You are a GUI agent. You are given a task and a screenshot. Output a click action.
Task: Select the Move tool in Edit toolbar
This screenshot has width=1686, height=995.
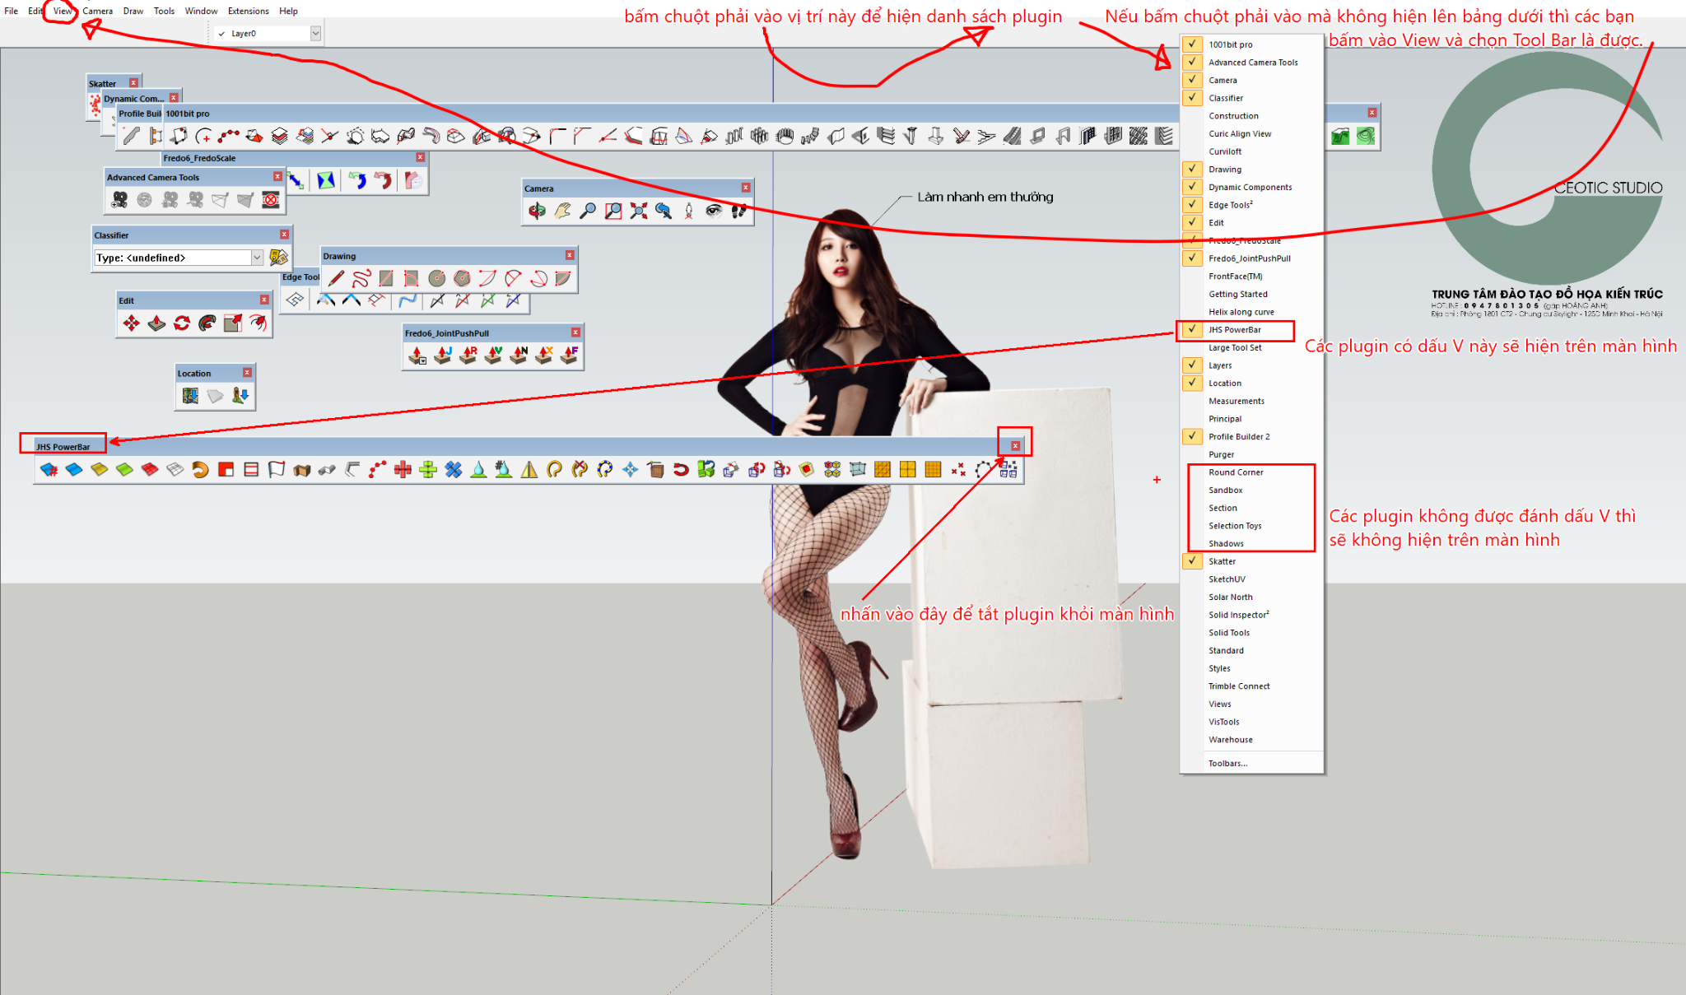click(x=132, y=323)
